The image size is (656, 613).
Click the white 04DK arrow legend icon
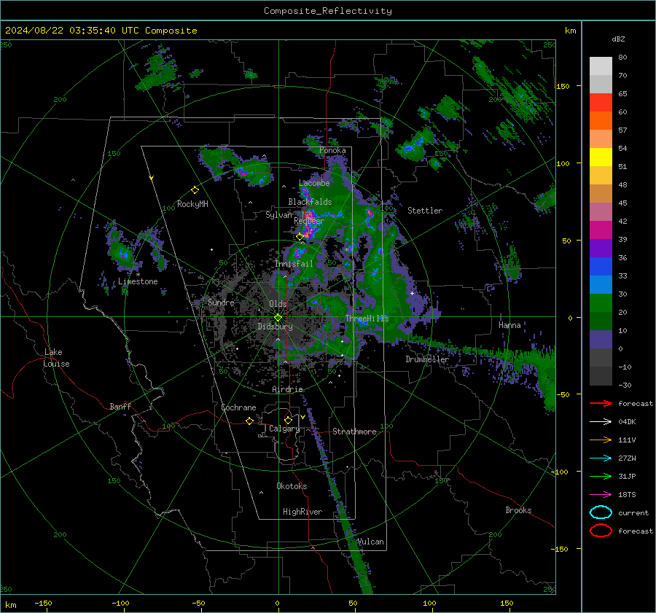tap(601, 421)
